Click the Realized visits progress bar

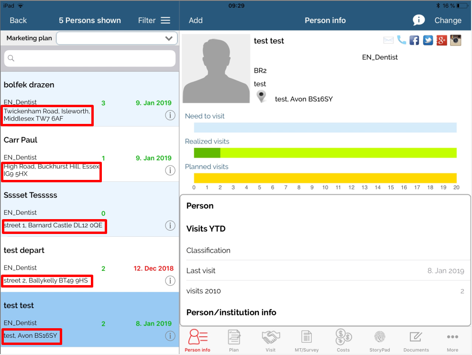pos(325,153)
